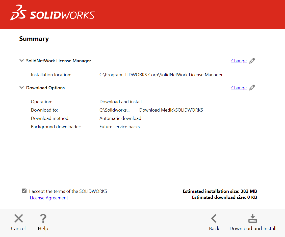This screenshot has width=285, height=237.
Task: Click pencil icon for SolidNetWork License Manager
Action: click(x=252, y=61)
